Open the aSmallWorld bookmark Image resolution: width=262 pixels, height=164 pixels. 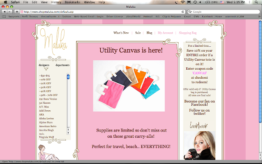tap(133, 16)
